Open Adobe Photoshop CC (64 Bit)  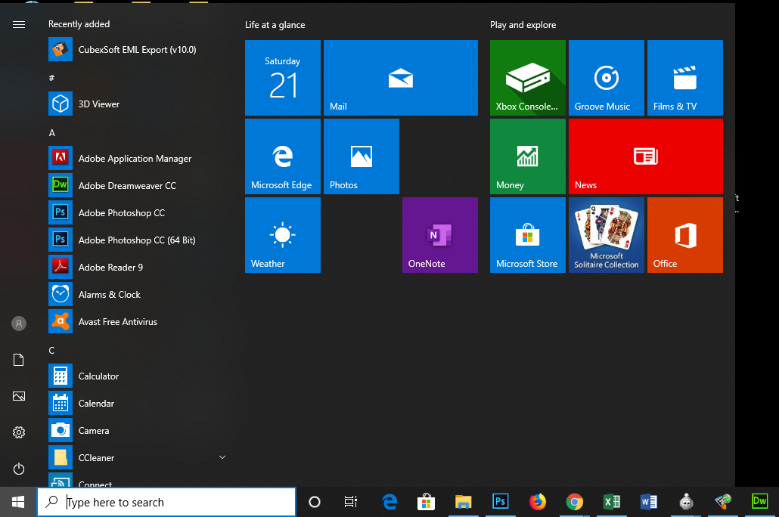138,240
